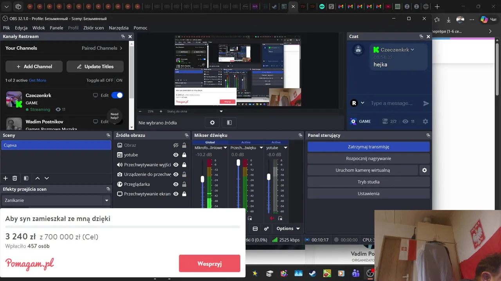This screenshot has height=281, width=501.
Task: Turn all channels ON via Toggle all
Action: (119, 80)
